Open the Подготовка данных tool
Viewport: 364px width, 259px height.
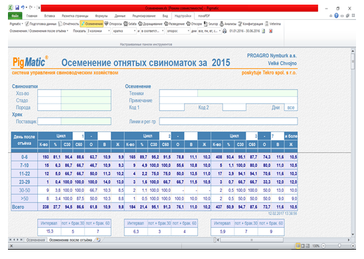click(41, 24)
